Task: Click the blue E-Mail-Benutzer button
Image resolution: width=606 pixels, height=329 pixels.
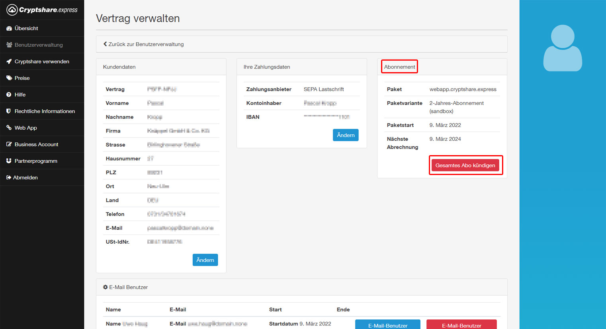Action: pos(387,325)
